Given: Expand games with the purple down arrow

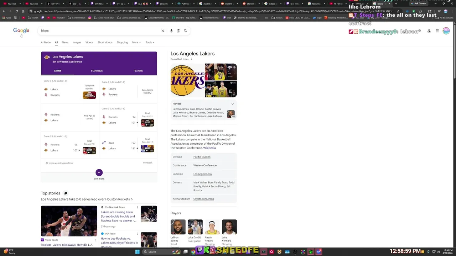Looking at the screenshot, I should click(x=99, y=172).
